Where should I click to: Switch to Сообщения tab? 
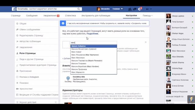tap(32, 16)
